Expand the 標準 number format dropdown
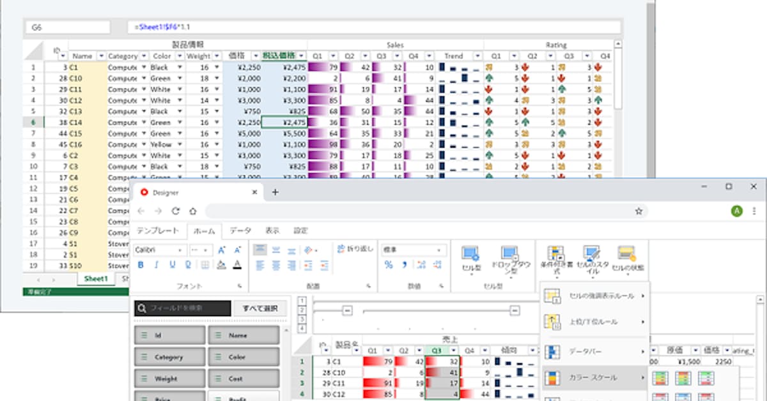 pos(442,250)
